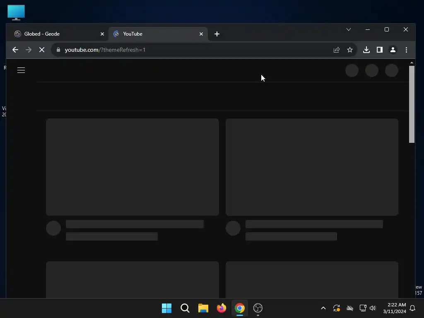Show hidden system tray icons
424x318 pixels.
pyautogui.click(x=323, y=308)
